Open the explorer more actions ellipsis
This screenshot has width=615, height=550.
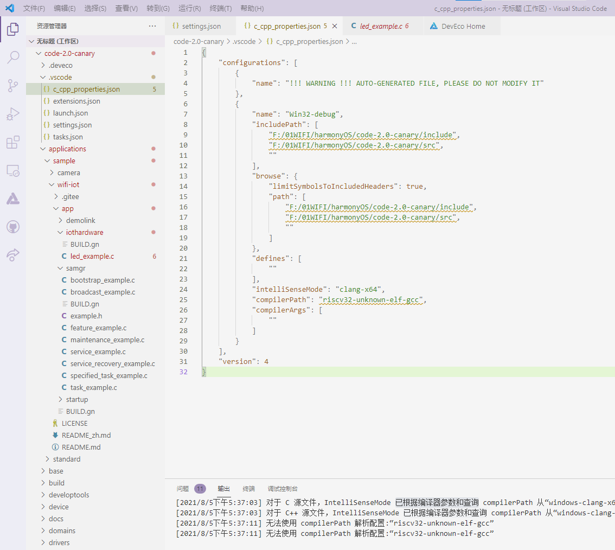tap(152, 26)
